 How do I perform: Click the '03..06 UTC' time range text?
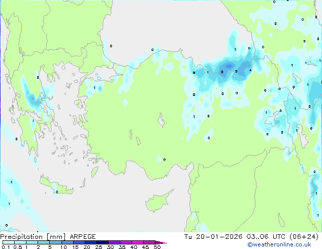coord(266,237)
